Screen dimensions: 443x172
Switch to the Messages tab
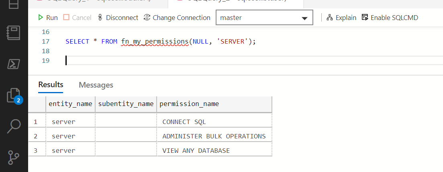[x=96, y=85]
